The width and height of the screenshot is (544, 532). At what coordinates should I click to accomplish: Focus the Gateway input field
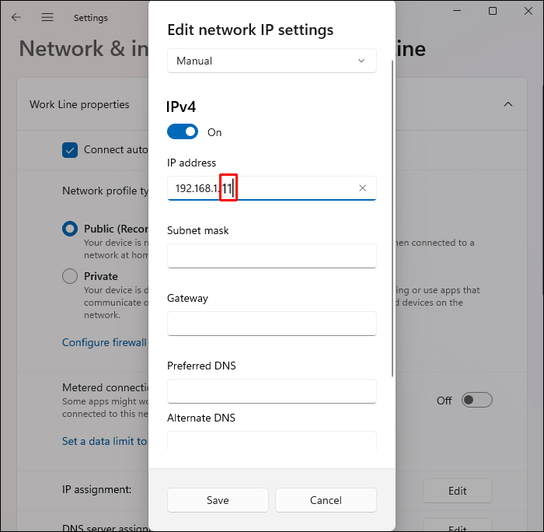point(271,324)
